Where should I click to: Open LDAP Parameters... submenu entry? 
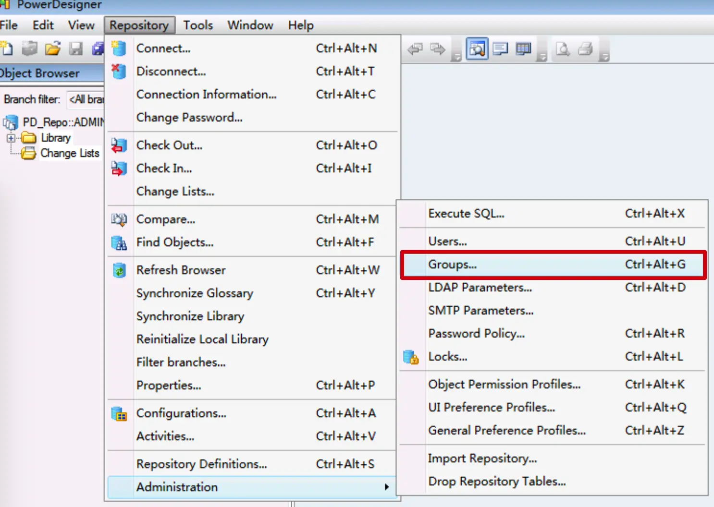coord(553,287)
